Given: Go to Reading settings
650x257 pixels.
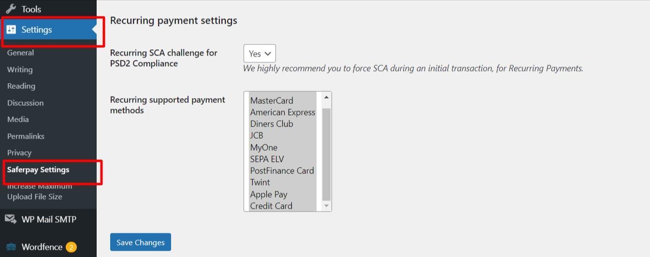Looking at the screenshot, I should coord(21,86).
